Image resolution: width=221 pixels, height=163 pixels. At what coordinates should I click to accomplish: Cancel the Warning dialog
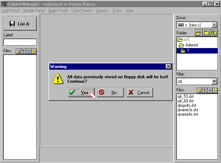click(140, 92)
